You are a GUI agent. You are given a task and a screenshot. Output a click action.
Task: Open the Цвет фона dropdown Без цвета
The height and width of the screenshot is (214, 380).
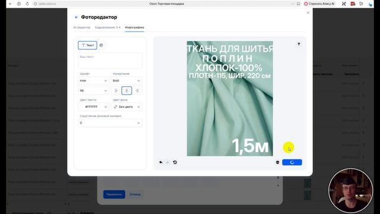(126, 107)
